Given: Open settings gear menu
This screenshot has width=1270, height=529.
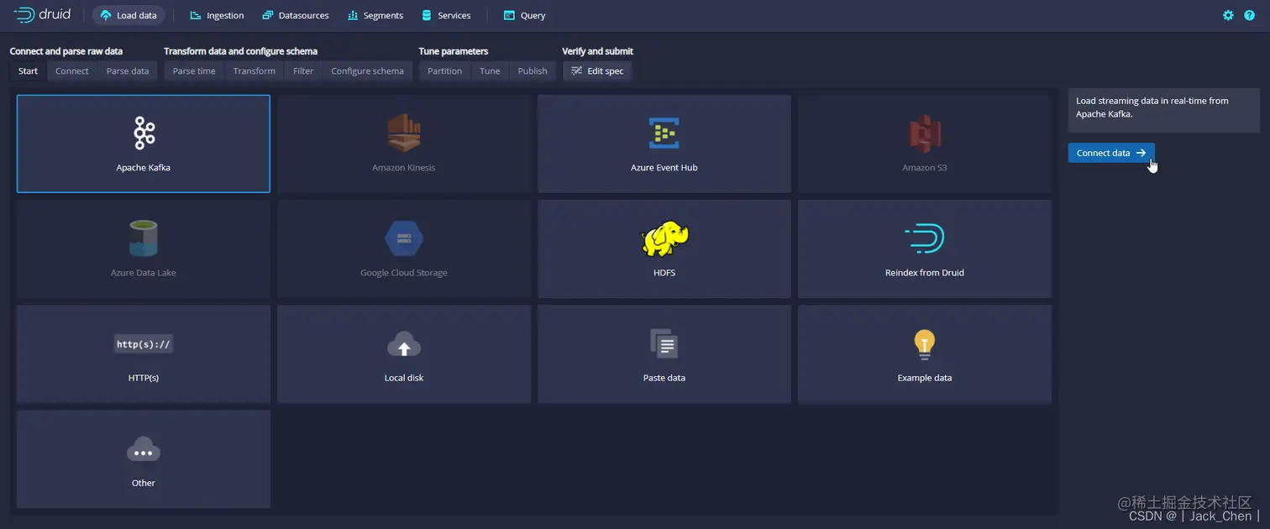Looking at the screenshot, I should pyautogui.click(x=1228, y=15).
